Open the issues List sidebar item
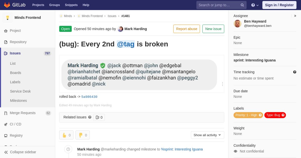This screenshot has width=301, height=158. (x=13, y=63)
